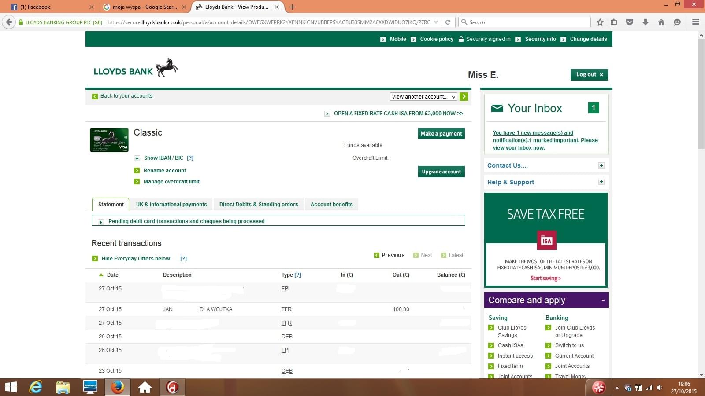This screenshot has height=396, width=705.
Task: Click the Type column help [?] link
Action: (x=298, y=275)
